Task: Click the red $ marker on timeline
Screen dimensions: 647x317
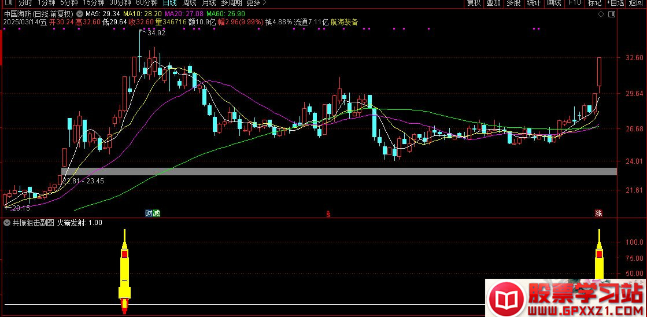Action: coord(328,213)
